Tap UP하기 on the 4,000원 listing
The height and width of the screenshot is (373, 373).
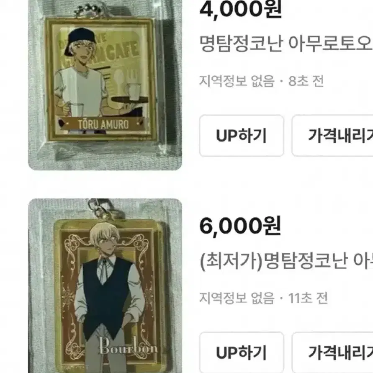tap(242, 136)
